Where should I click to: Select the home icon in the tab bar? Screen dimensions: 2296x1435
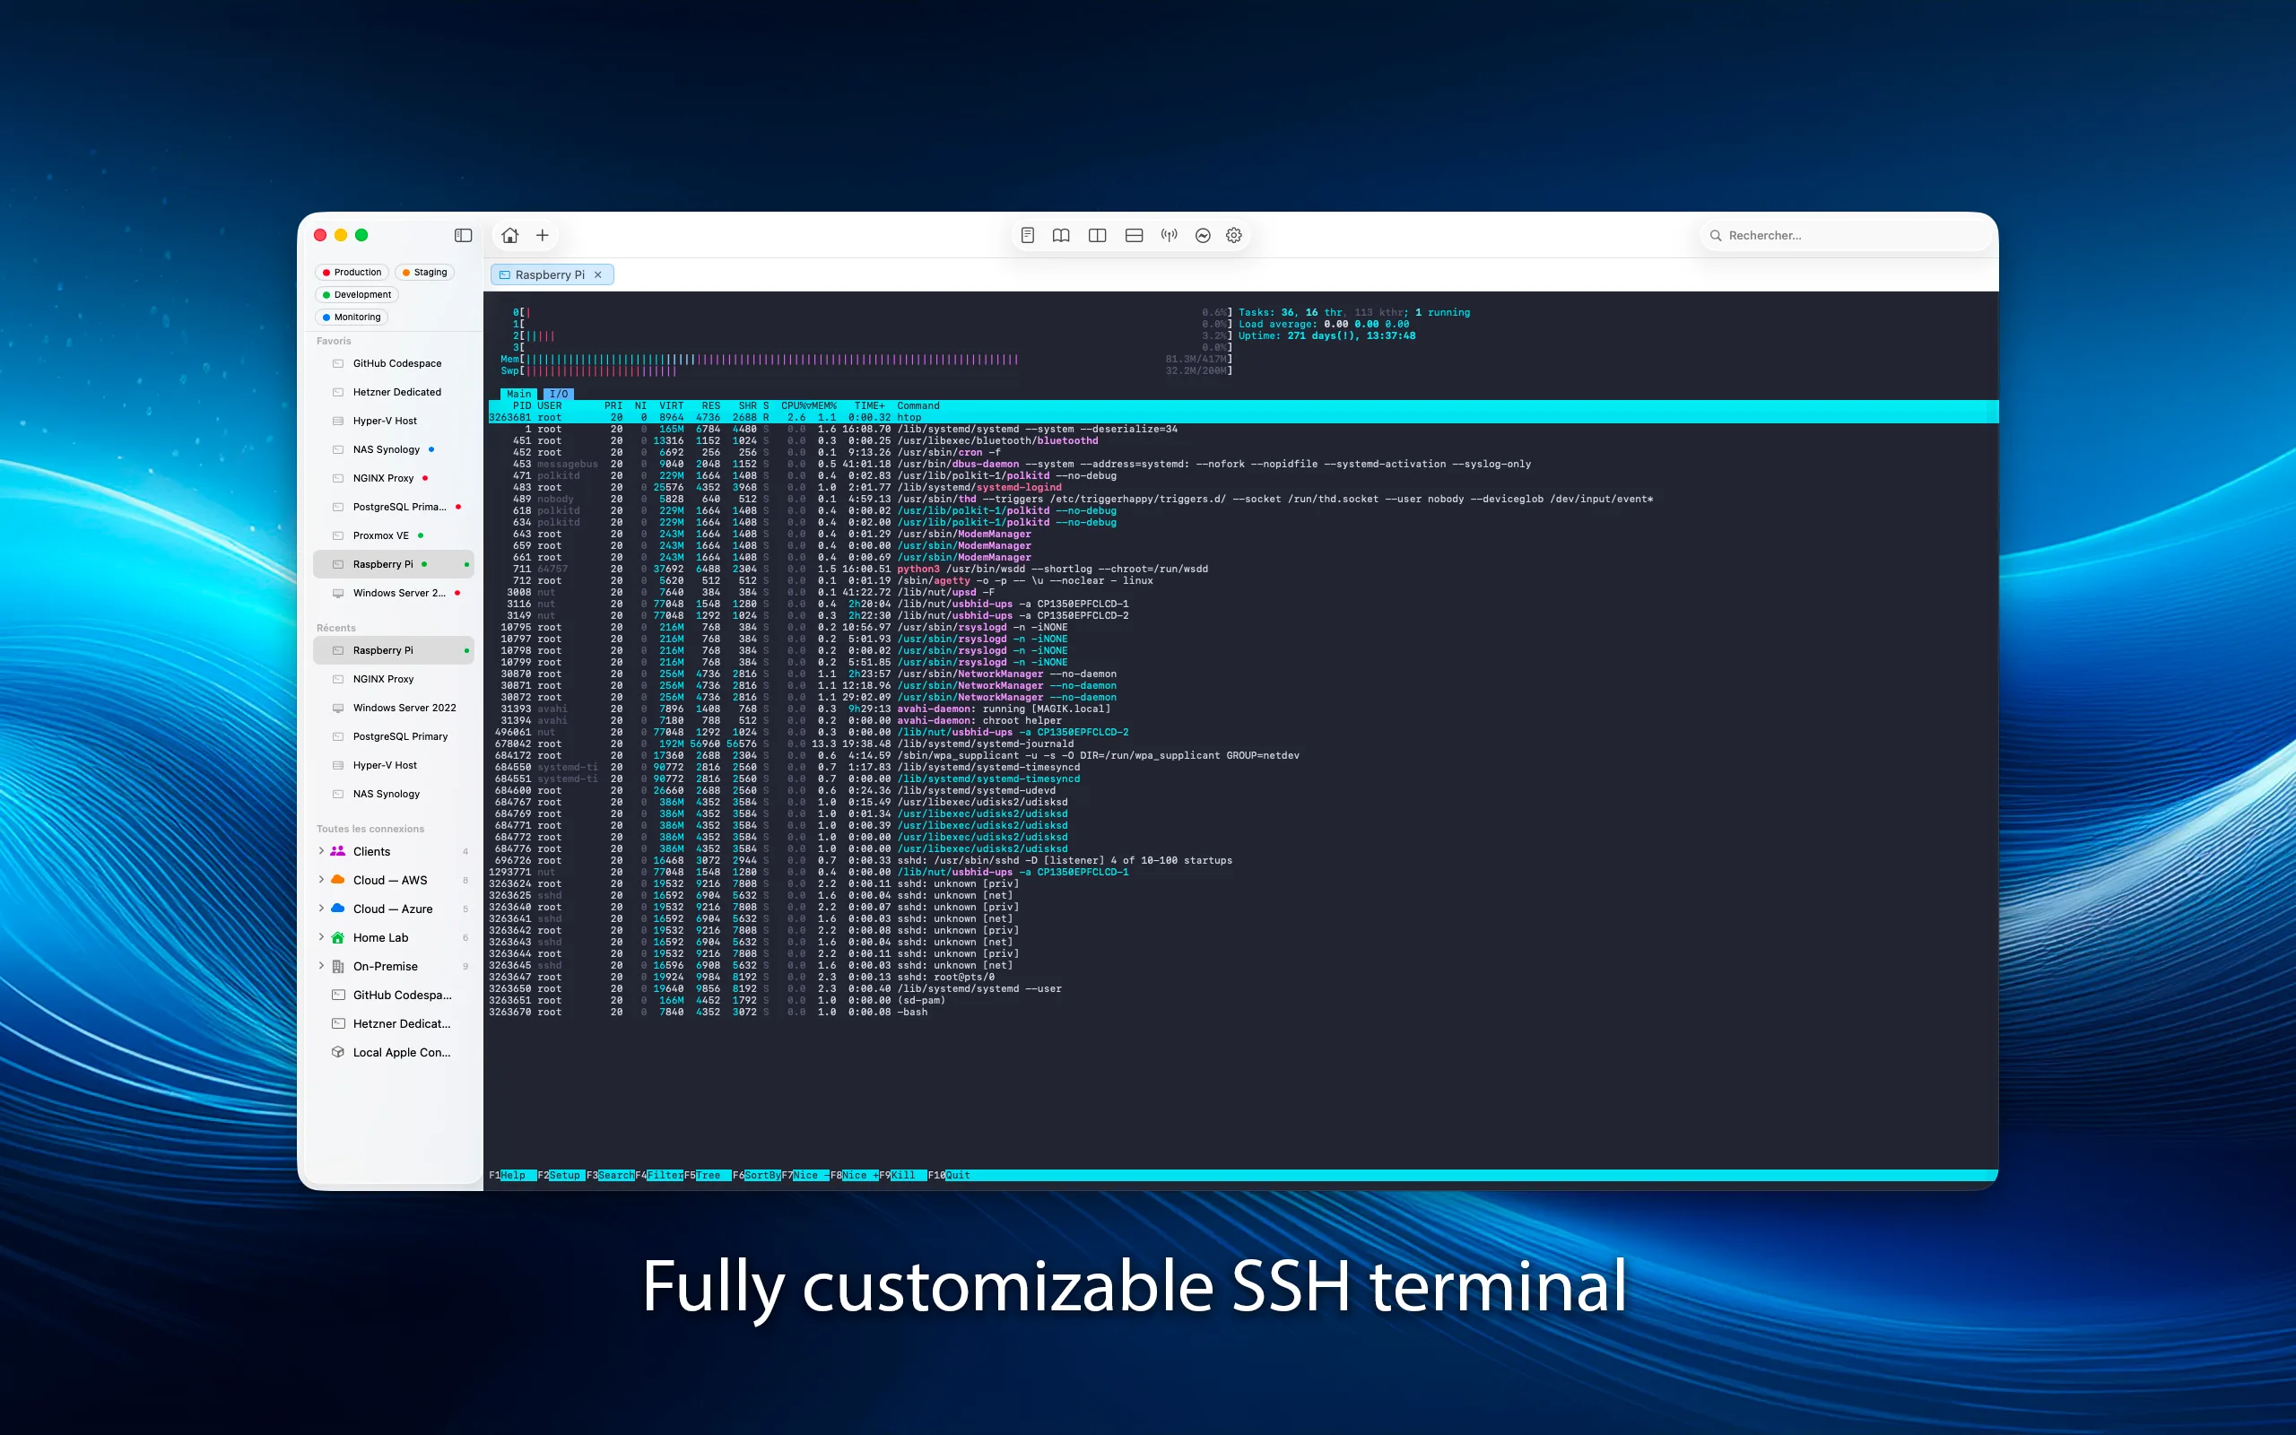pos(509,234)
